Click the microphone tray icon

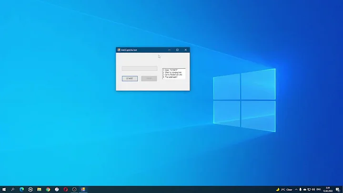point(300,190)
